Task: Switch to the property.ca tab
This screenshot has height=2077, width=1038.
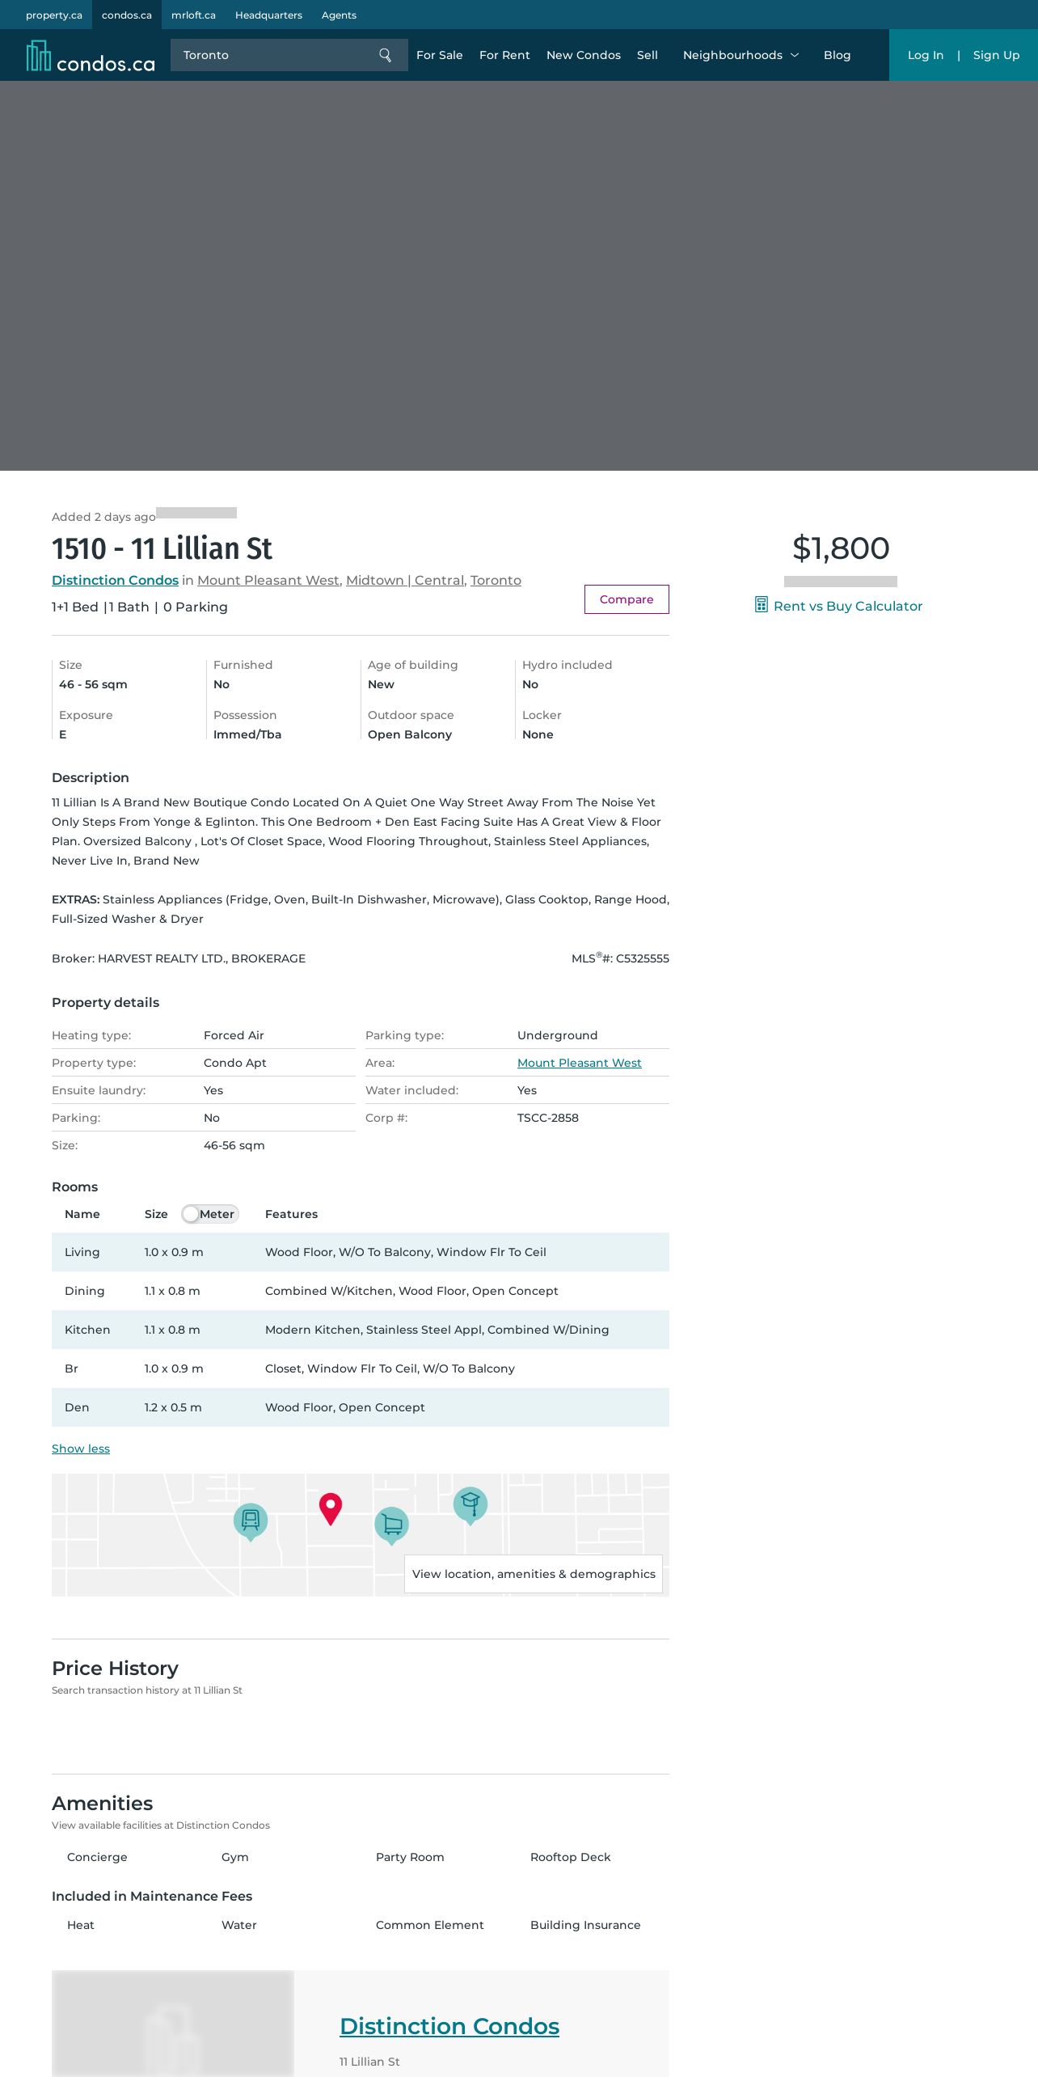Action: click(x=53, y=15)
